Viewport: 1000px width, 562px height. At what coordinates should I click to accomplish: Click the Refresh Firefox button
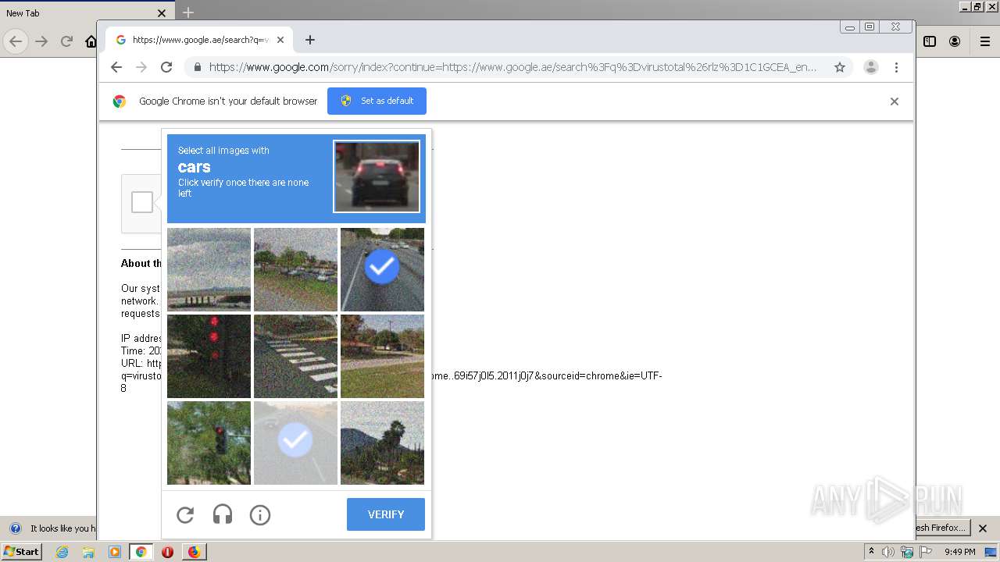pyautogui.click(x=941, y=528)
